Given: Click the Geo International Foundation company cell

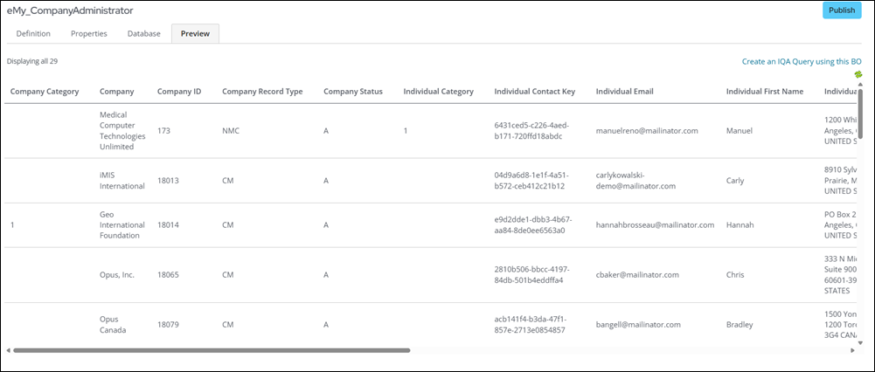Looking at the screenshot, I should point(119,224).
